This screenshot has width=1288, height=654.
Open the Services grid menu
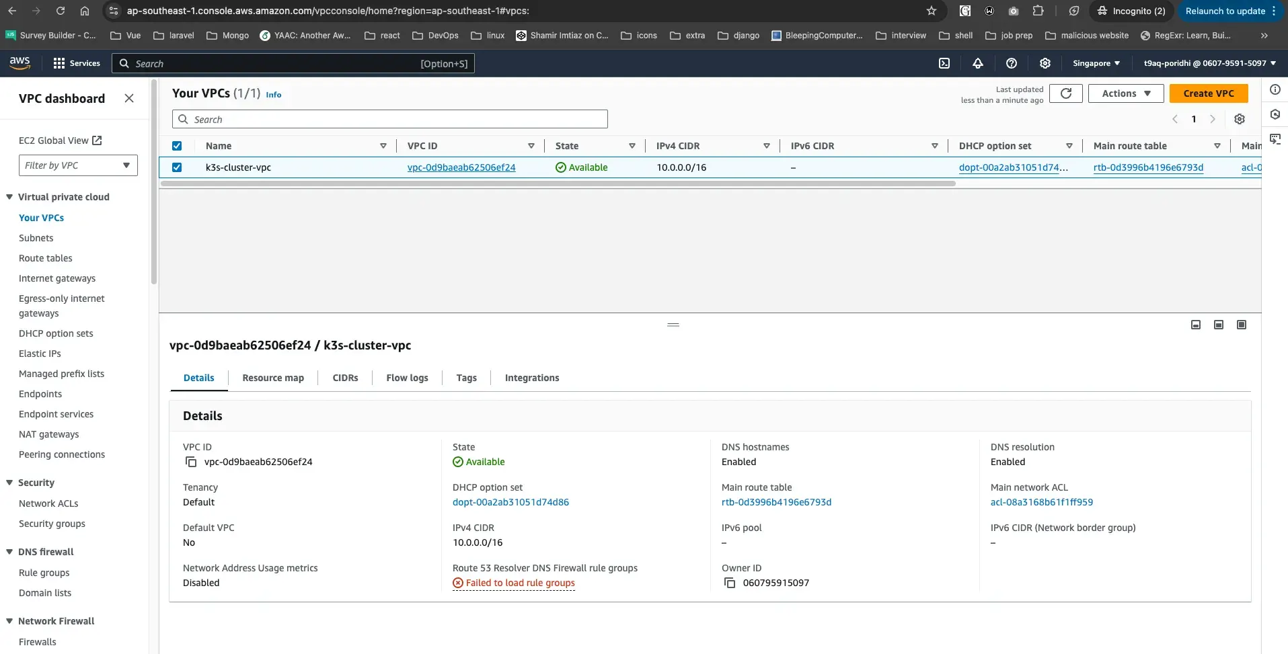coord(59,63)
